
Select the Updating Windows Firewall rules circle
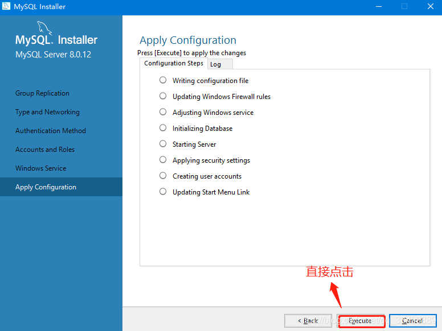click(x=163, y=96)
